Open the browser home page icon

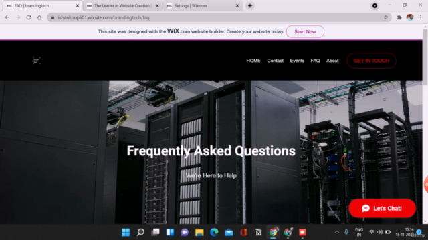coord(39,17)
